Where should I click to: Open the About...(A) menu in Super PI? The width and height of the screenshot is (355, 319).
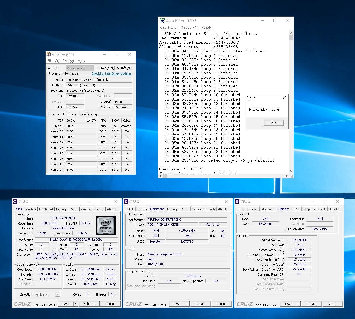click(189, 28)
